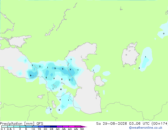
Task: Click legend label '50'
Action: pos(82,129)
